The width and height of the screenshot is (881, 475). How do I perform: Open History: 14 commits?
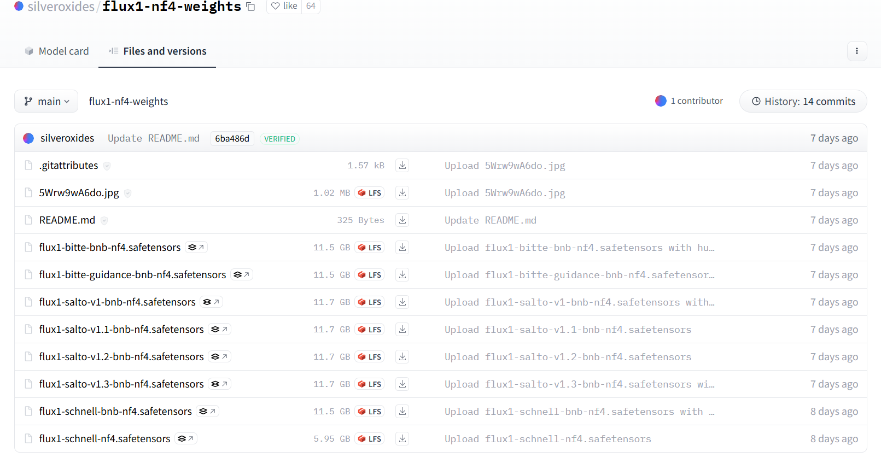pyautogui.click(x=803, y=101)
